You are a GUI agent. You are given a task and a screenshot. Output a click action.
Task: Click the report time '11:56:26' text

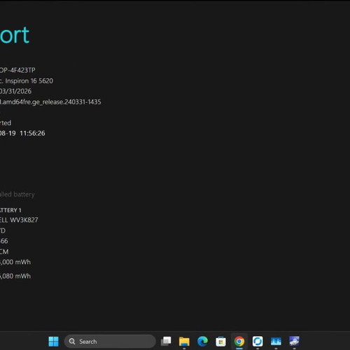32,133
